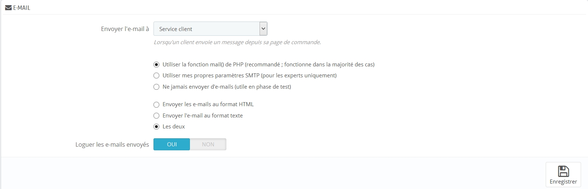Click the italic help text under dropdown
The image size is (588, 189).
tap(237, 42)
